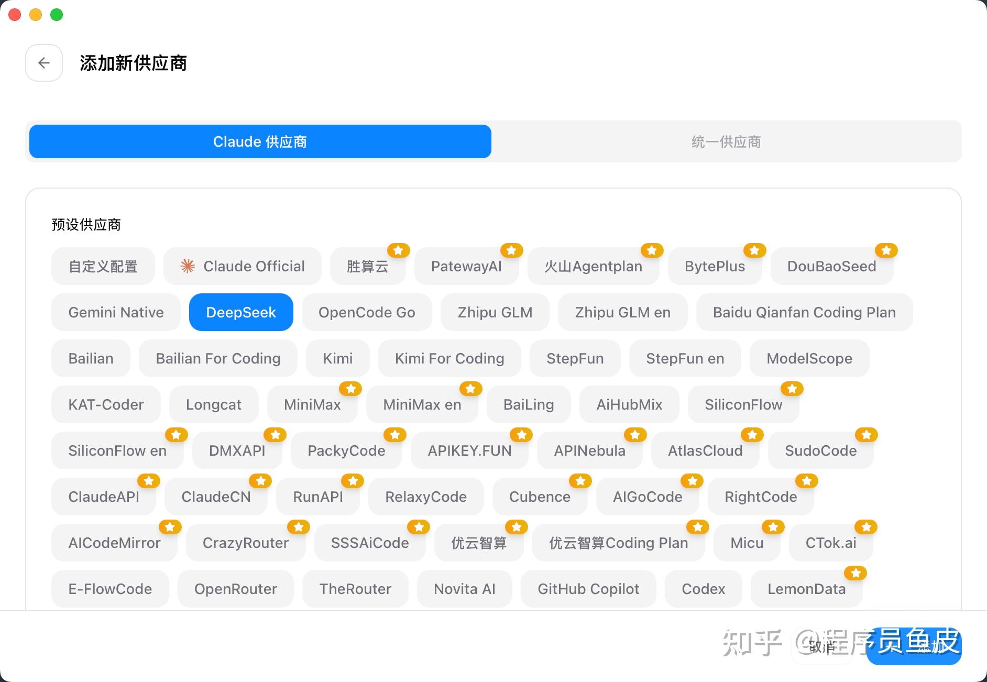The height and width of the screenshot is (682, 987).
Task: Click the star badge on SudoCode
Action: pos(867,435)
